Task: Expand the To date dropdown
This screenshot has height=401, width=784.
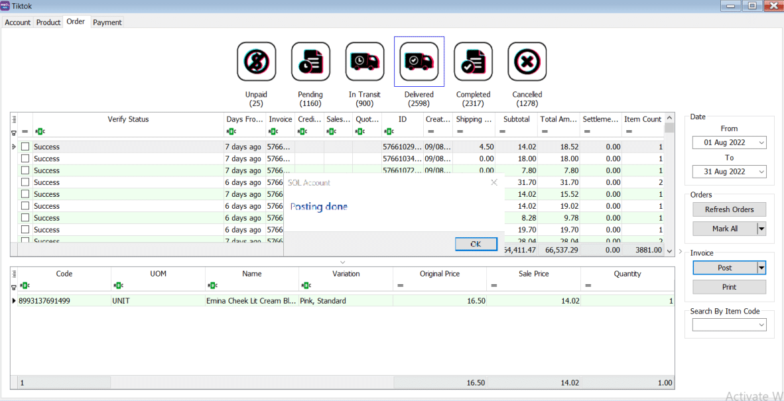Action: pyautogui.click(x=761, y=172)
